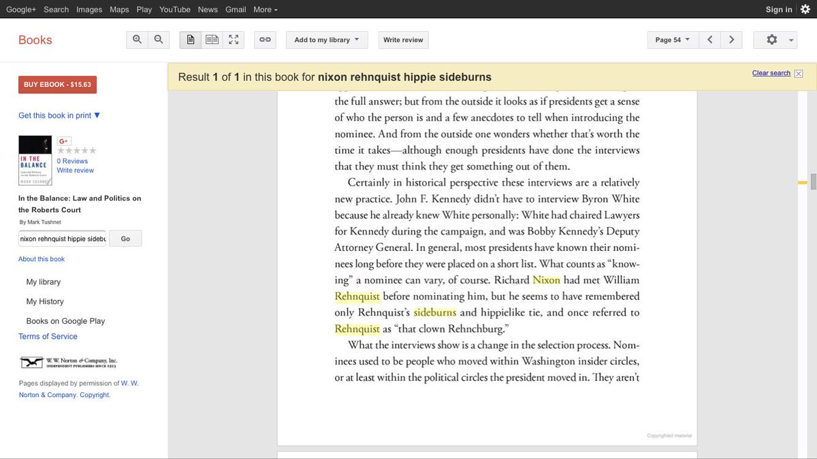Open My History link
This screenshot has height=459, width=817.
coord(45,301)
